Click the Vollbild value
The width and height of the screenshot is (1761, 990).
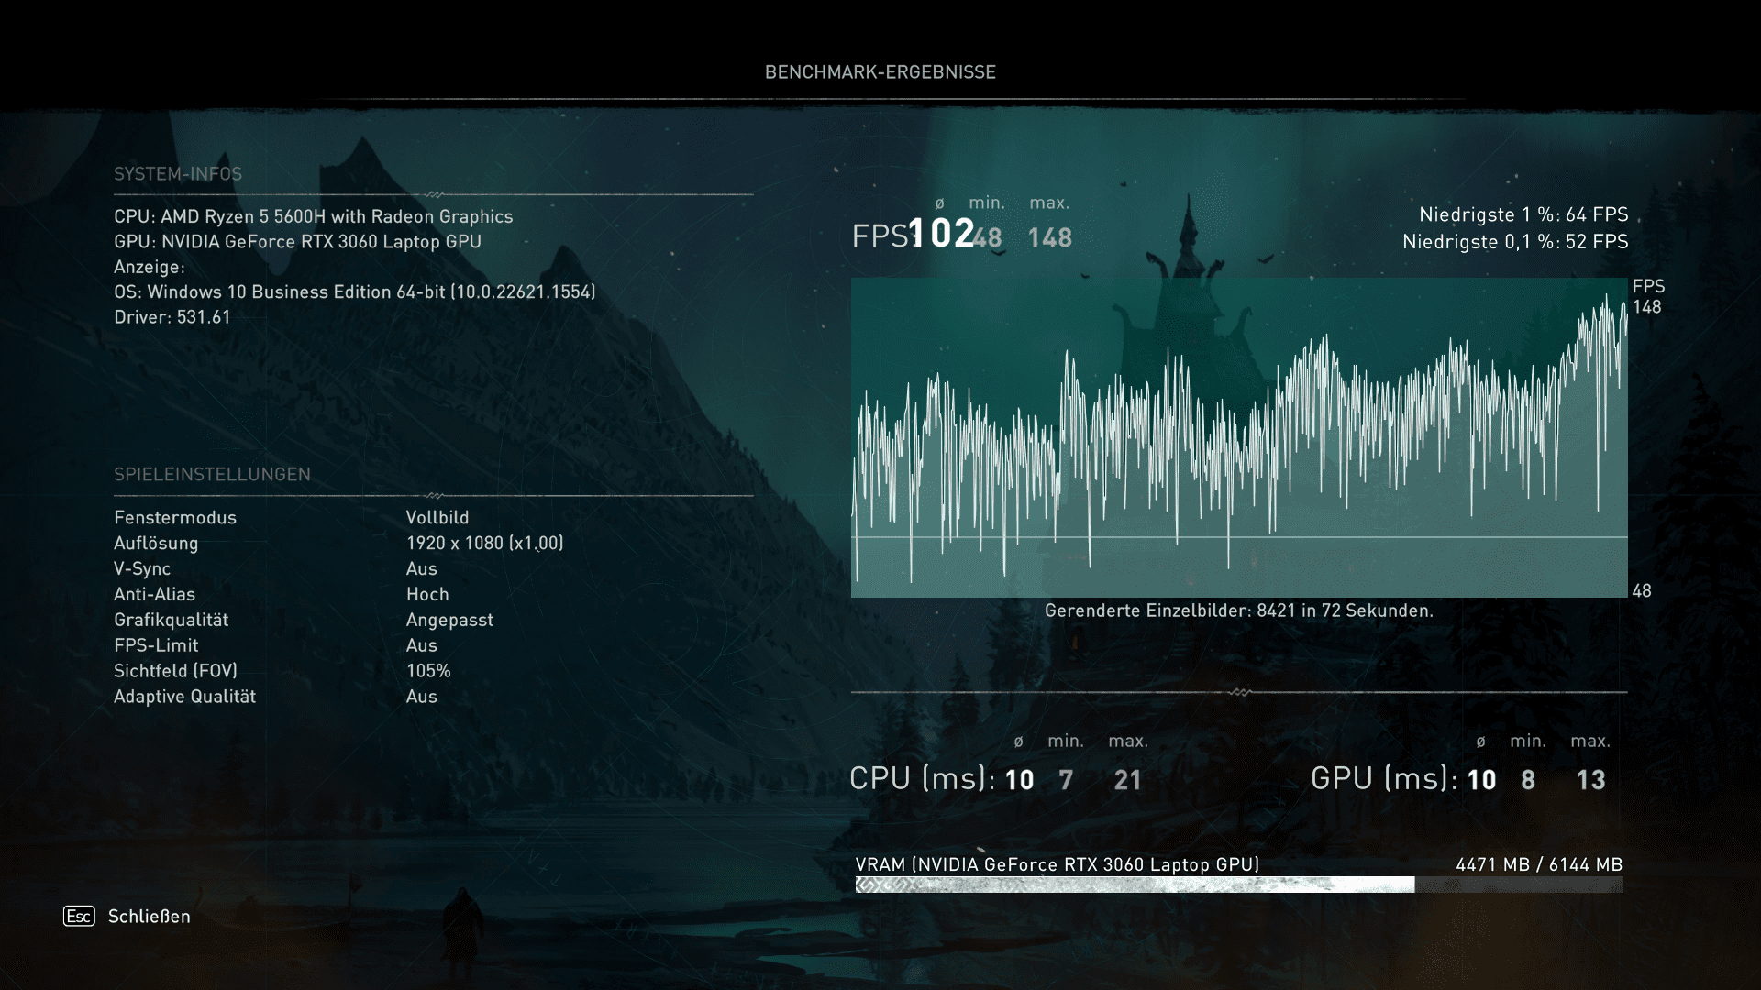point(437,517)
